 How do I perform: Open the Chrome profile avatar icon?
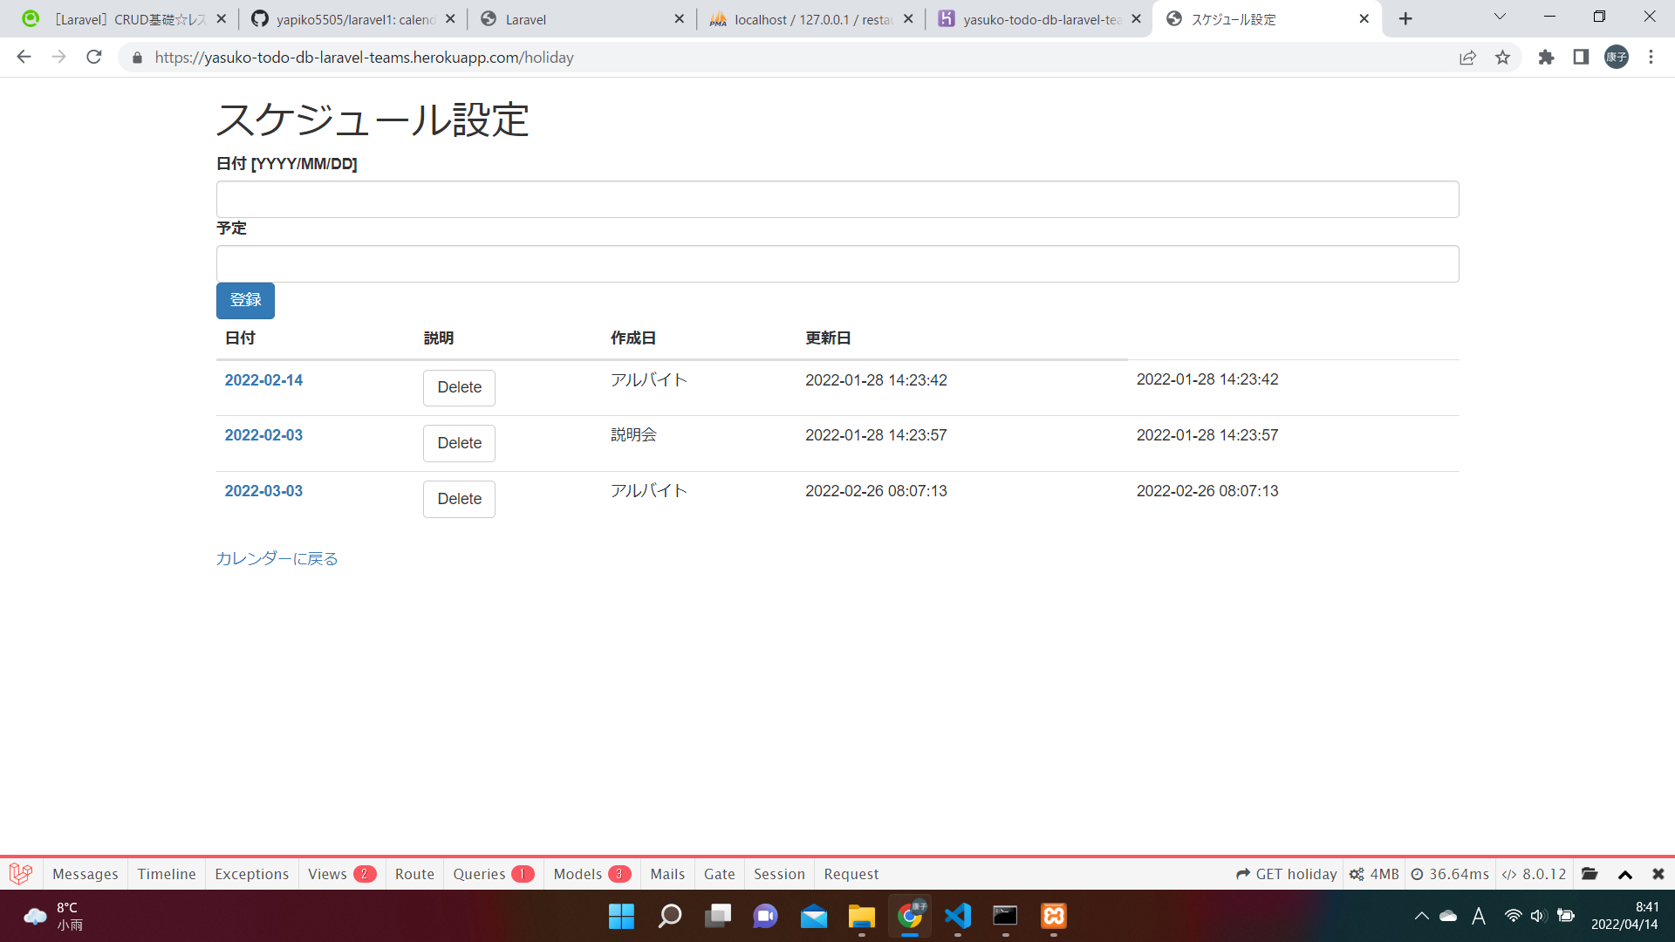[1617, 57]
